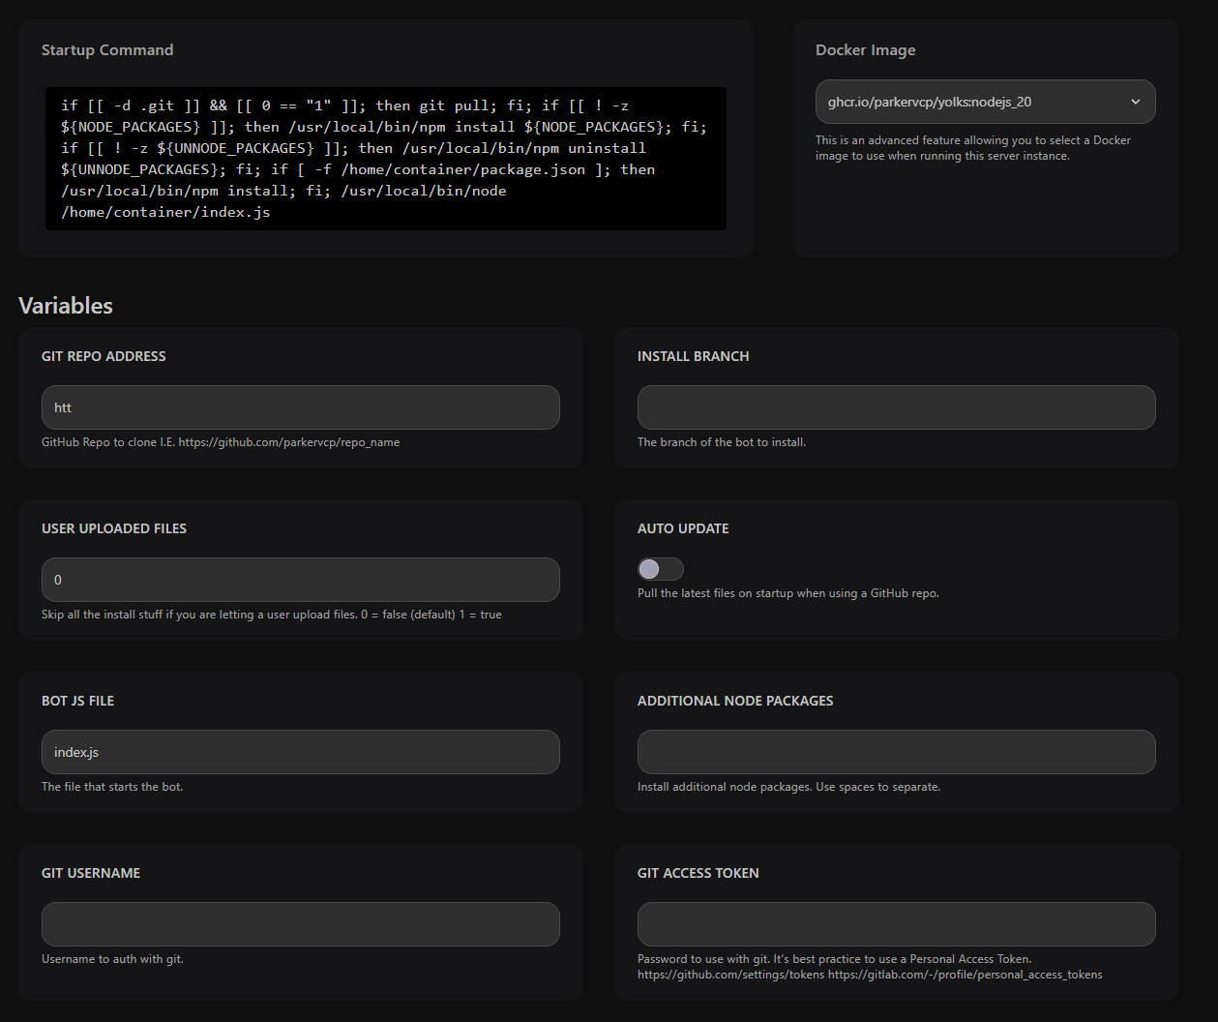Click the Git Username text box
This screenshot has width=1218, height=1022.
coord(300,924)
